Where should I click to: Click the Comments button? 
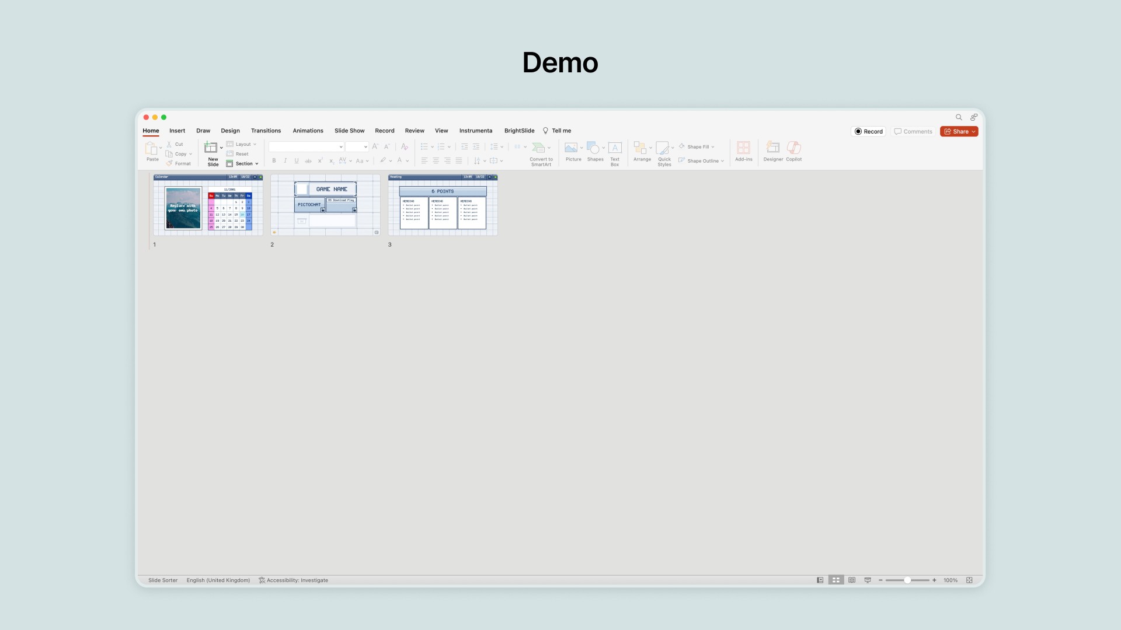pyautogui.click(x=913, y=132)
